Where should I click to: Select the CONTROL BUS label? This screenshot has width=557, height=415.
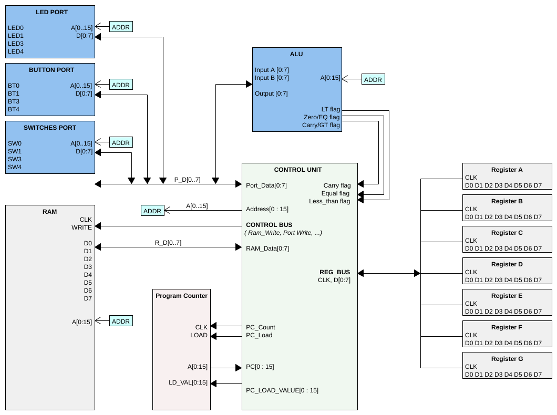point(269,225)
